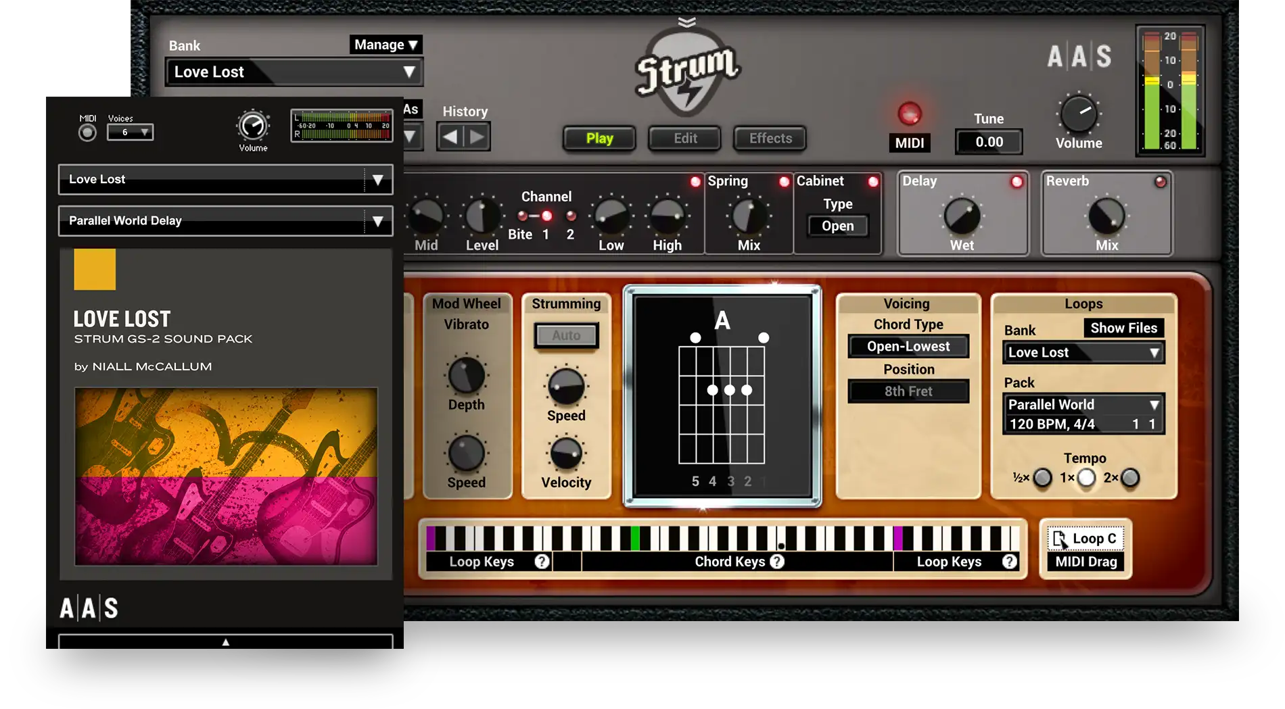1285x709 pixels.
Task: Click the red MIDI indicator light
Action: tap(909, 114)
